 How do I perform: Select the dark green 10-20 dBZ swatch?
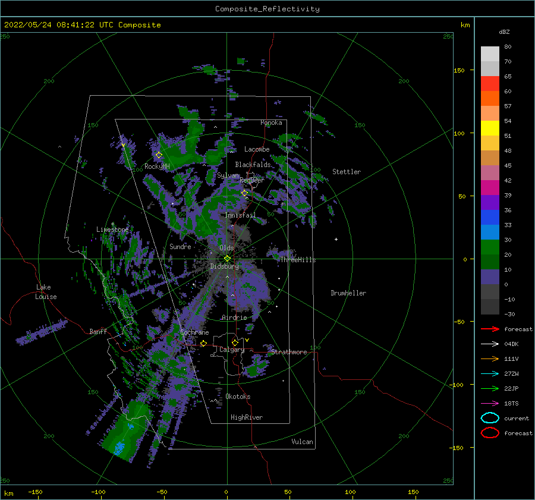(x=490, y=262)
